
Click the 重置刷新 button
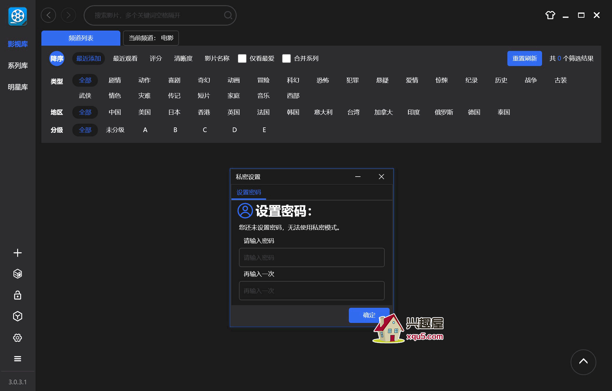click(x=524, y=58)
